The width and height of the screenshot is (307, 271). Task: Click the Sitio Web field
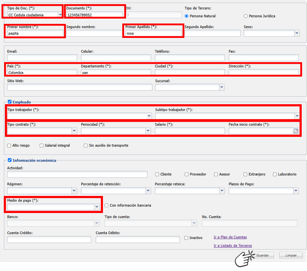tap(80, 87)
